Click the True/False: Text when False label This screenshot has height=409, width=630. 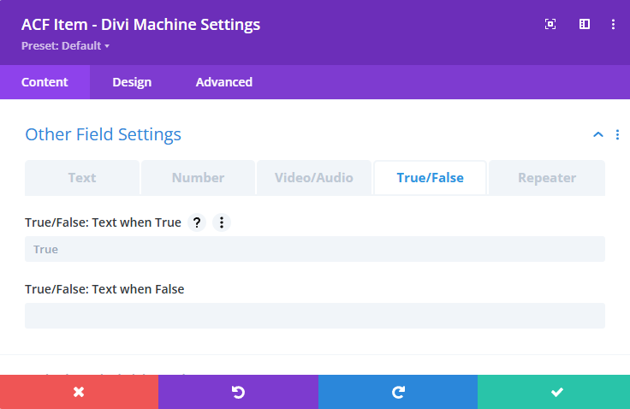point(104,289)
